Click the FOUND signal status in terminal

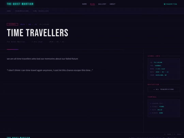162,107
